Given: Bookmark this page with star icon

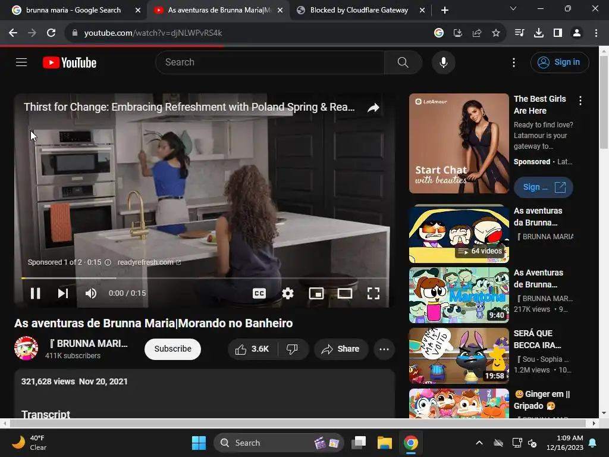Looking at the screenshot, I should click(x=496, y=33).
